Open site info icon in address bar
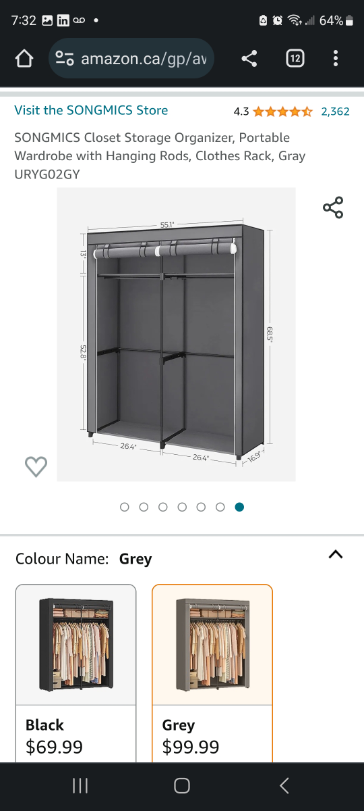Viewport: 364px width, 811px height. (x=65, y=59)
